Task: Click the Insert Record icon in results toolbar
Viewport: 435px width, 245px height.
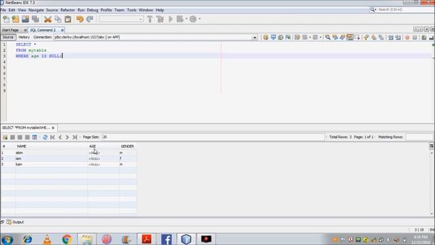Action: pyautogui.click(x=5, y=137)
